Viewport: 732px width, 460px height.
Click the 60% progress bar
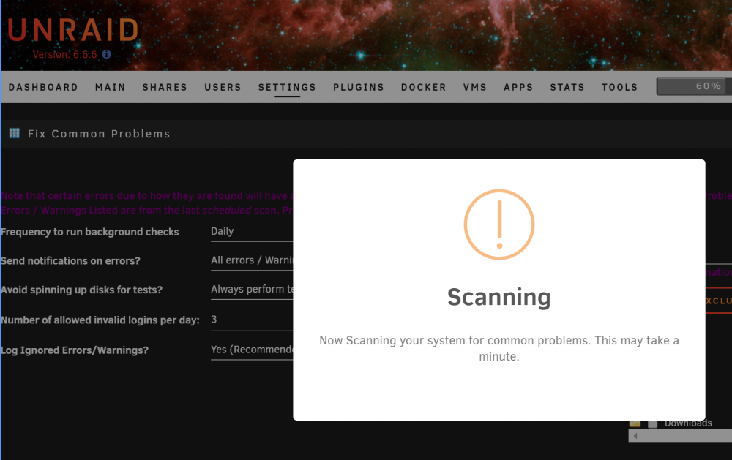pyautogui.click(x=694, y=86)
